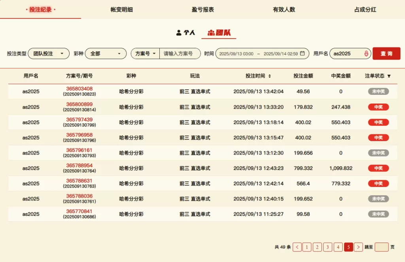The height and width of the screenshot is (262, 405).
Task: Switch to 个人 view
Action: click(185, 33)
